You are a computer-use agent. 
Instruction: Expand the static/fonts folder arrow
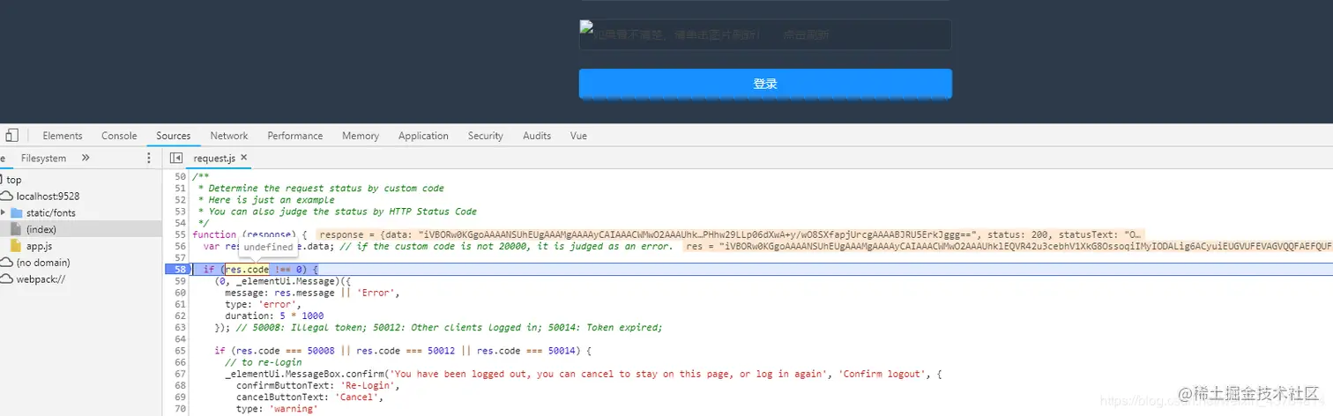[4, 212]
